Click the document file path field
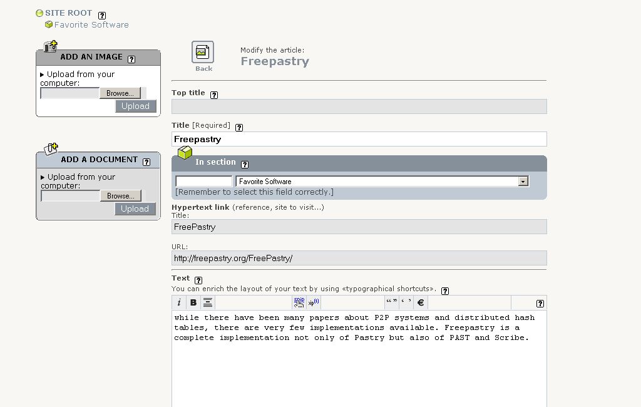Viewport: 641px width, 407px height. 70,196
